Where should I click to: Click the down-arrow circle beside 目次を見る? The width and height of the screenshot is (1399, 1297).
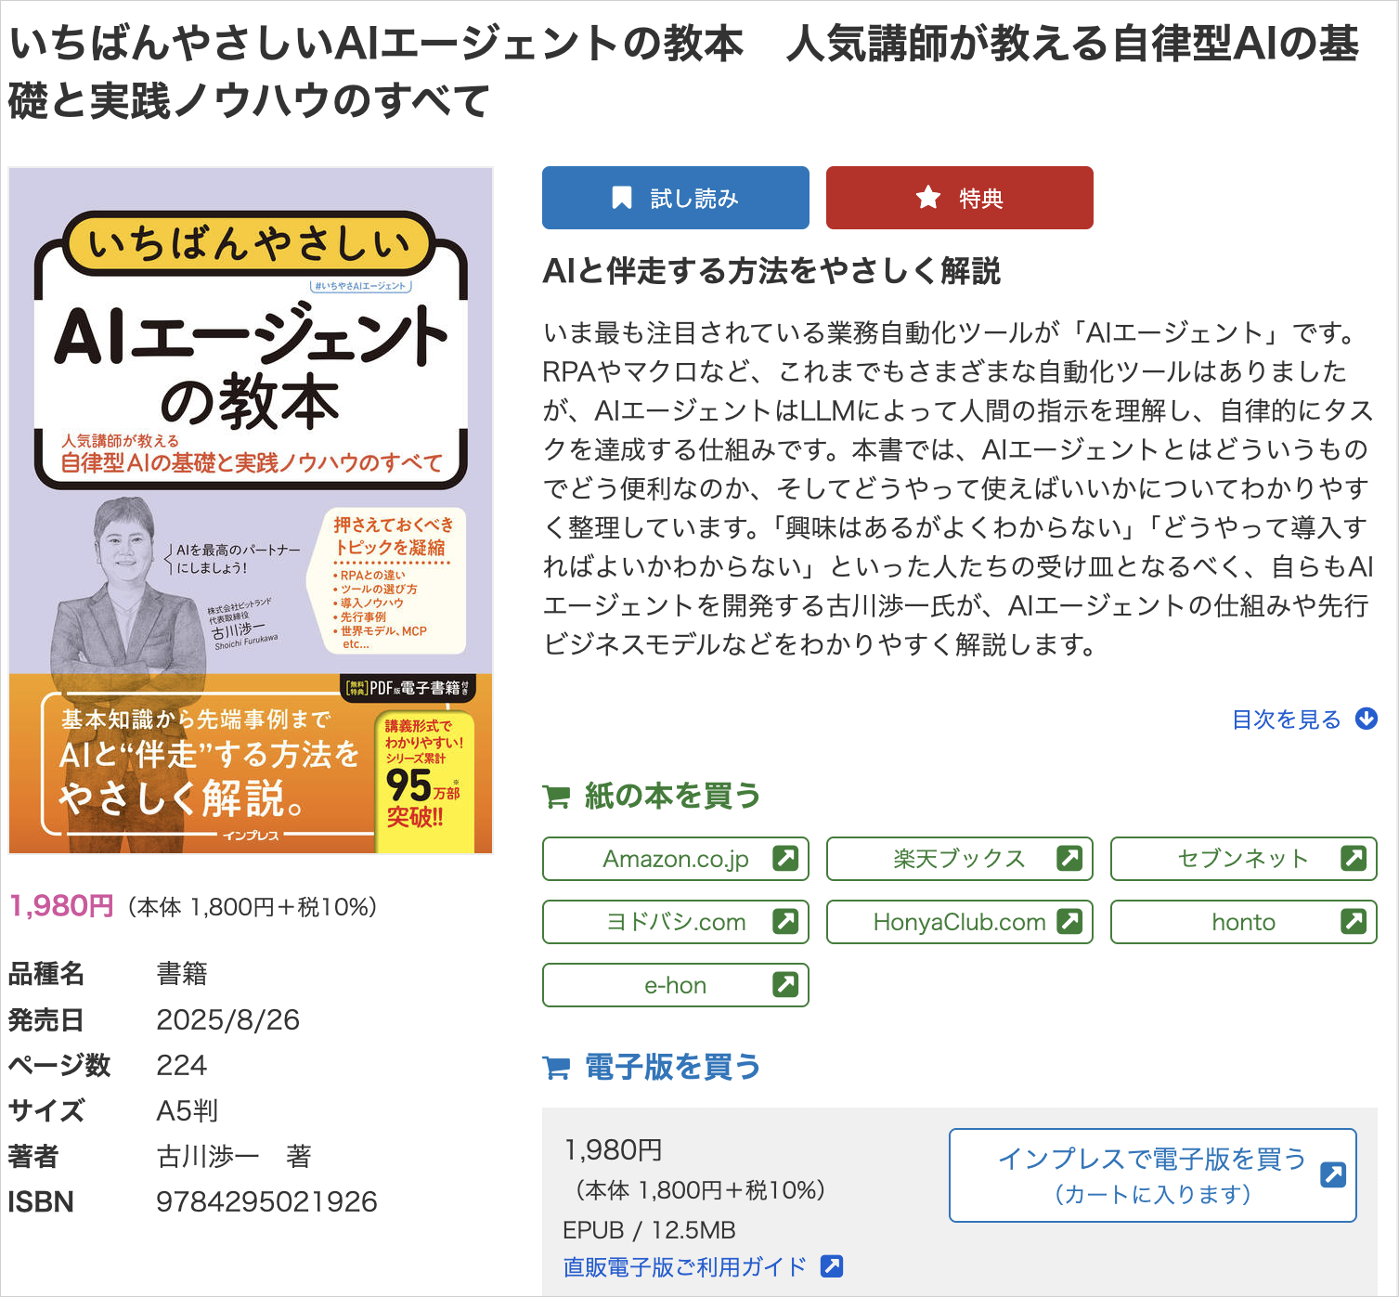coord(1367,719)
